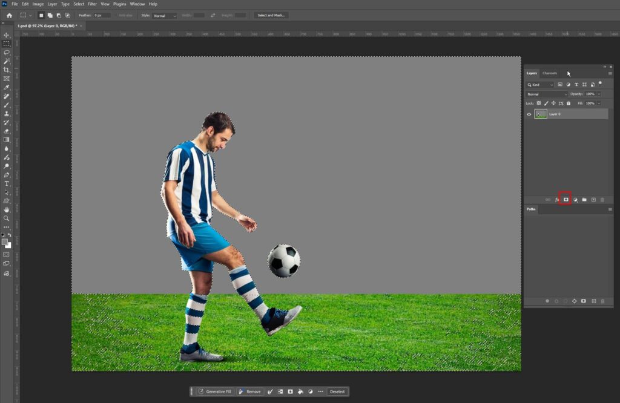Expand the selection Style dropdown
This screenshot has height=403, width=620.
tap(164, 15)
